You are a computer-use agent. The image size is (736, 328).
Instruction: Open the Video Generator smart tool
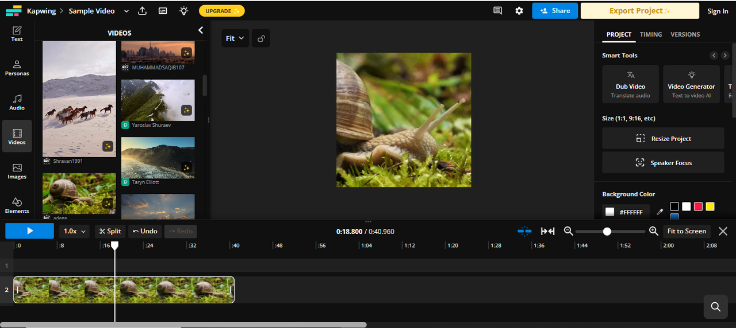(x=691, y=84)
